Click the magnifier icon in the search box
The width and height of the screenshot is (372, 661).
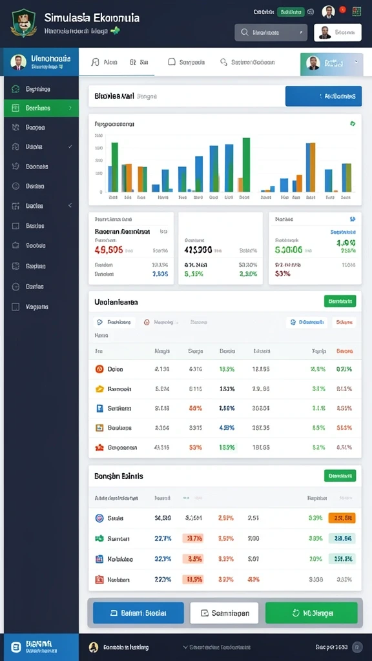(x=244, y=32)
